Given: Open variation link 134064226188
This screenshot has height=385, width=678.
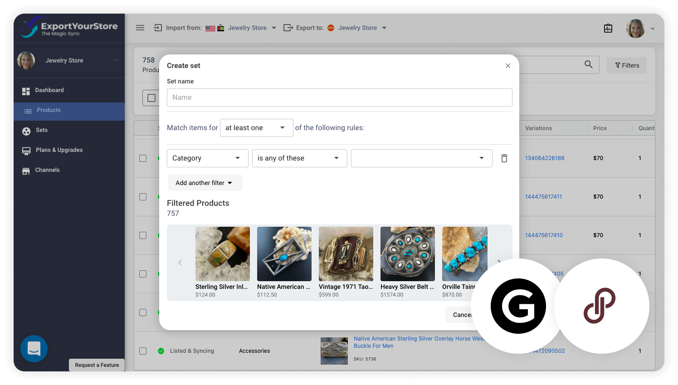Looking at the screenshot, I should point(545,158).
